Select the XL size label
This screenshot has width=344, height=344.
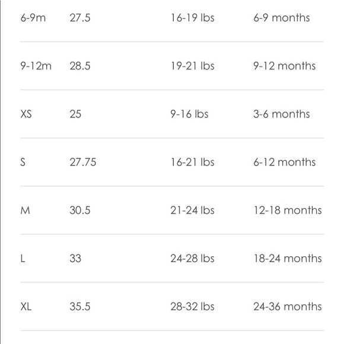tap(26, 307)
